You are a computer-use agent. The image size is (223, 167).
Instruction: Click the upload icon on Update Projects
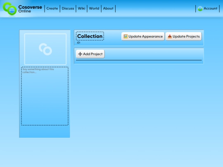[x=170, y=37]
